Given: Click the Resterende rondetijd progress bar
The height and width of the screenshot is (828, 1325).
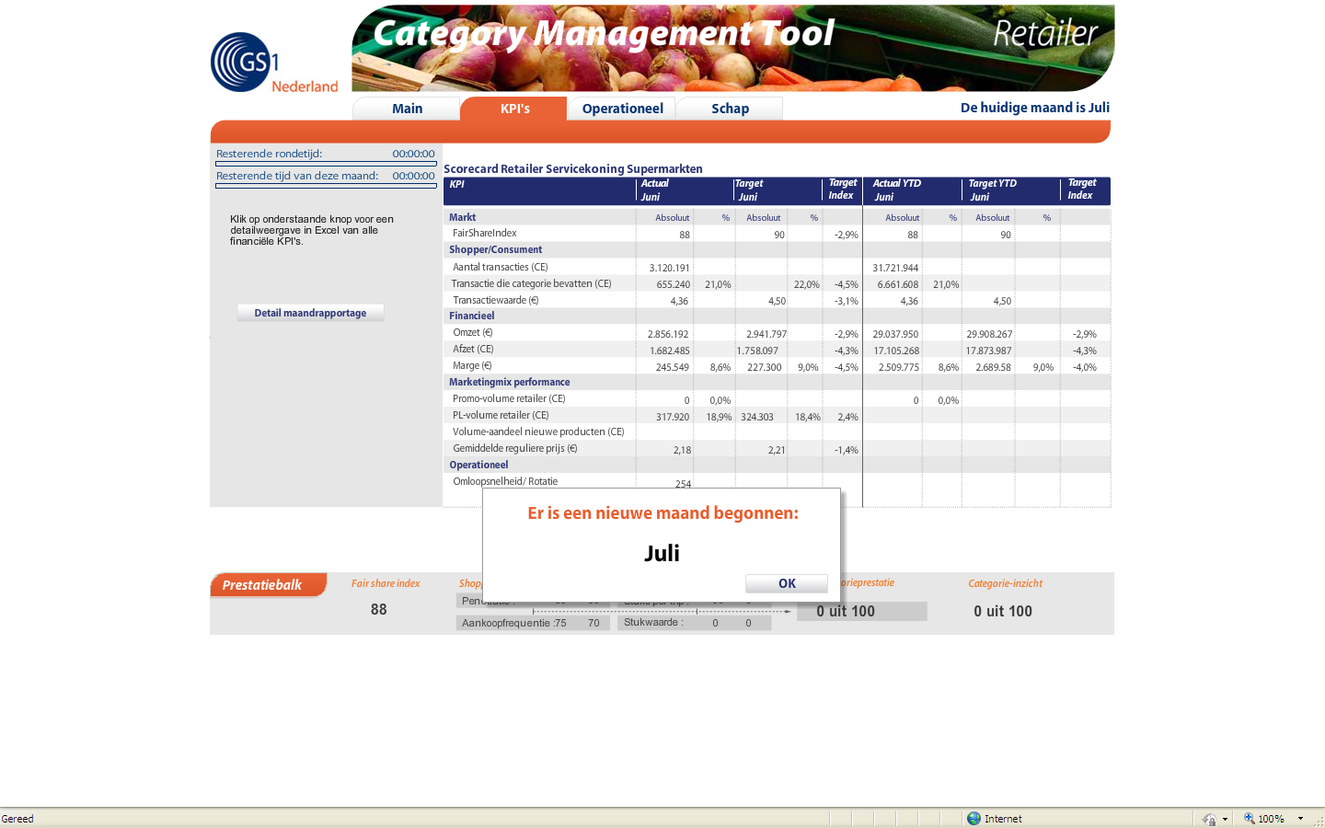Looking at the screenshot, I should [x=326, y=164].
